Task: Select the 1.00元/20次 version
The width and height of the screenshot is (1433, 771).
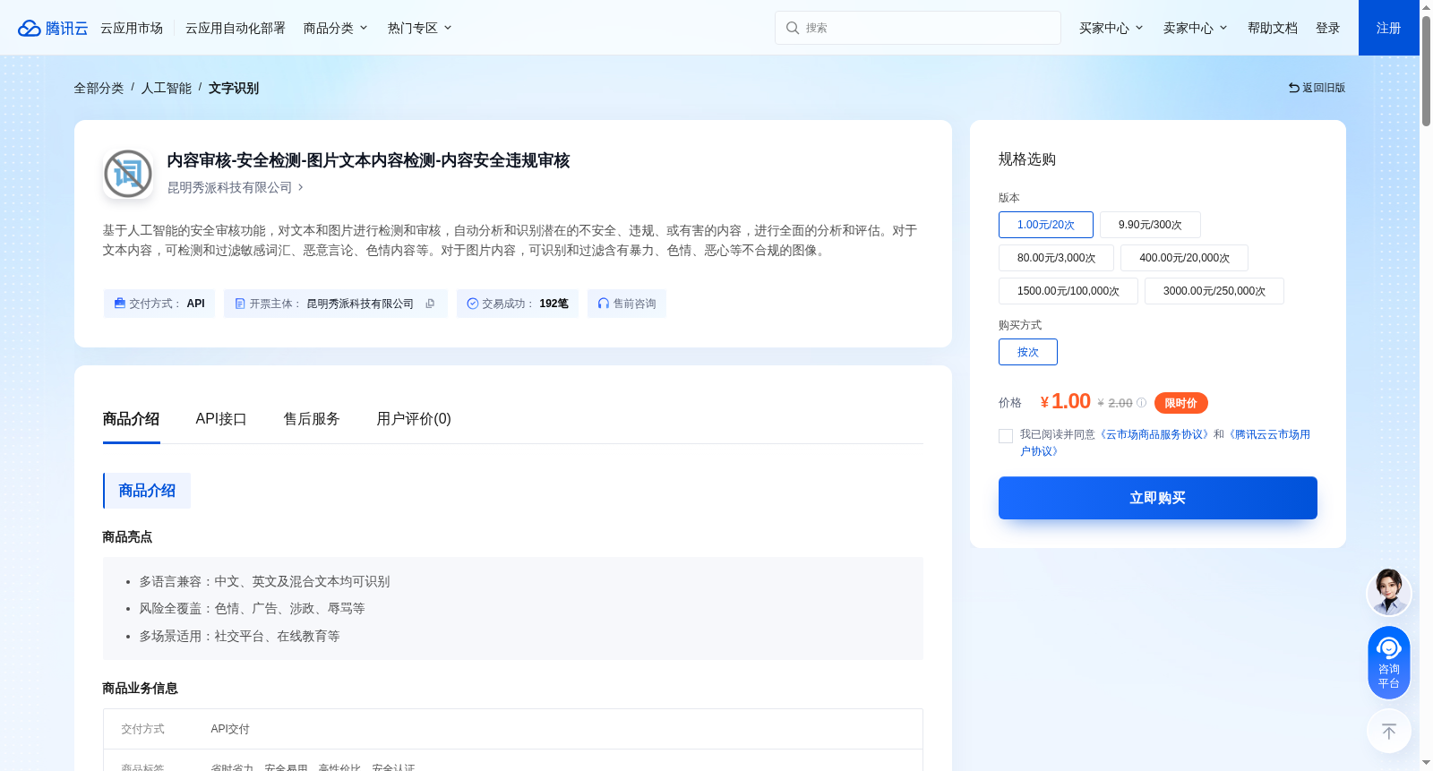Action: point(1046,225)
